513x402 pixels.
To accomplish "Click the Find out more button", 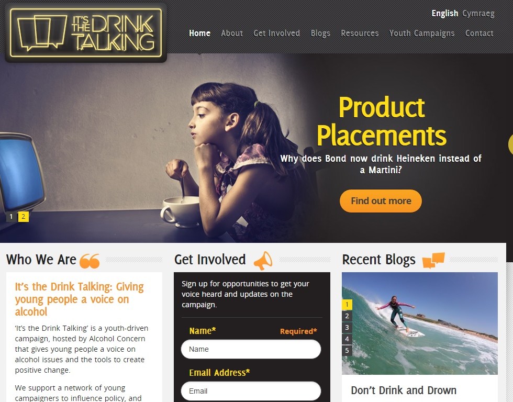I will (381, 201).
